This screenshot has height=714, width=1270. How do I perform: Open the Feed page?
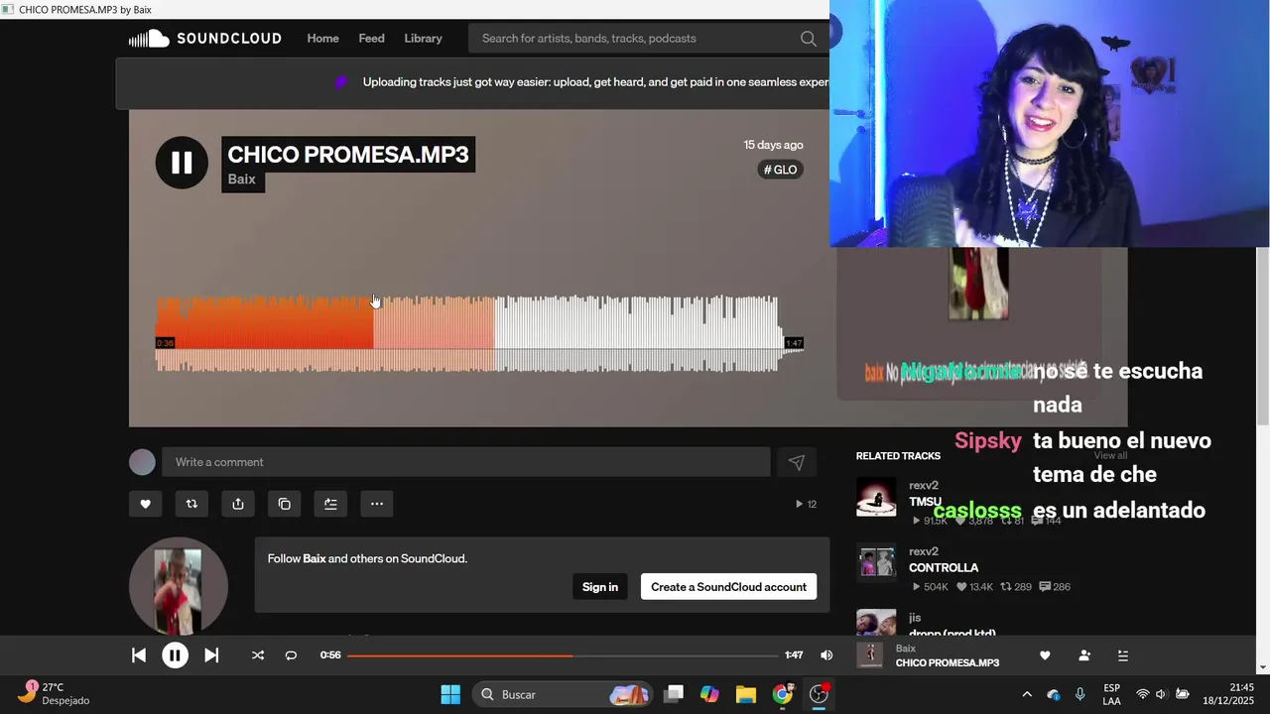(371, 39)
